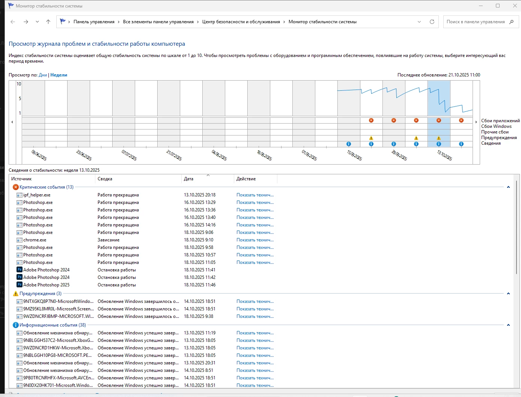Open recent locations dropdown chevron

[37, 22]
